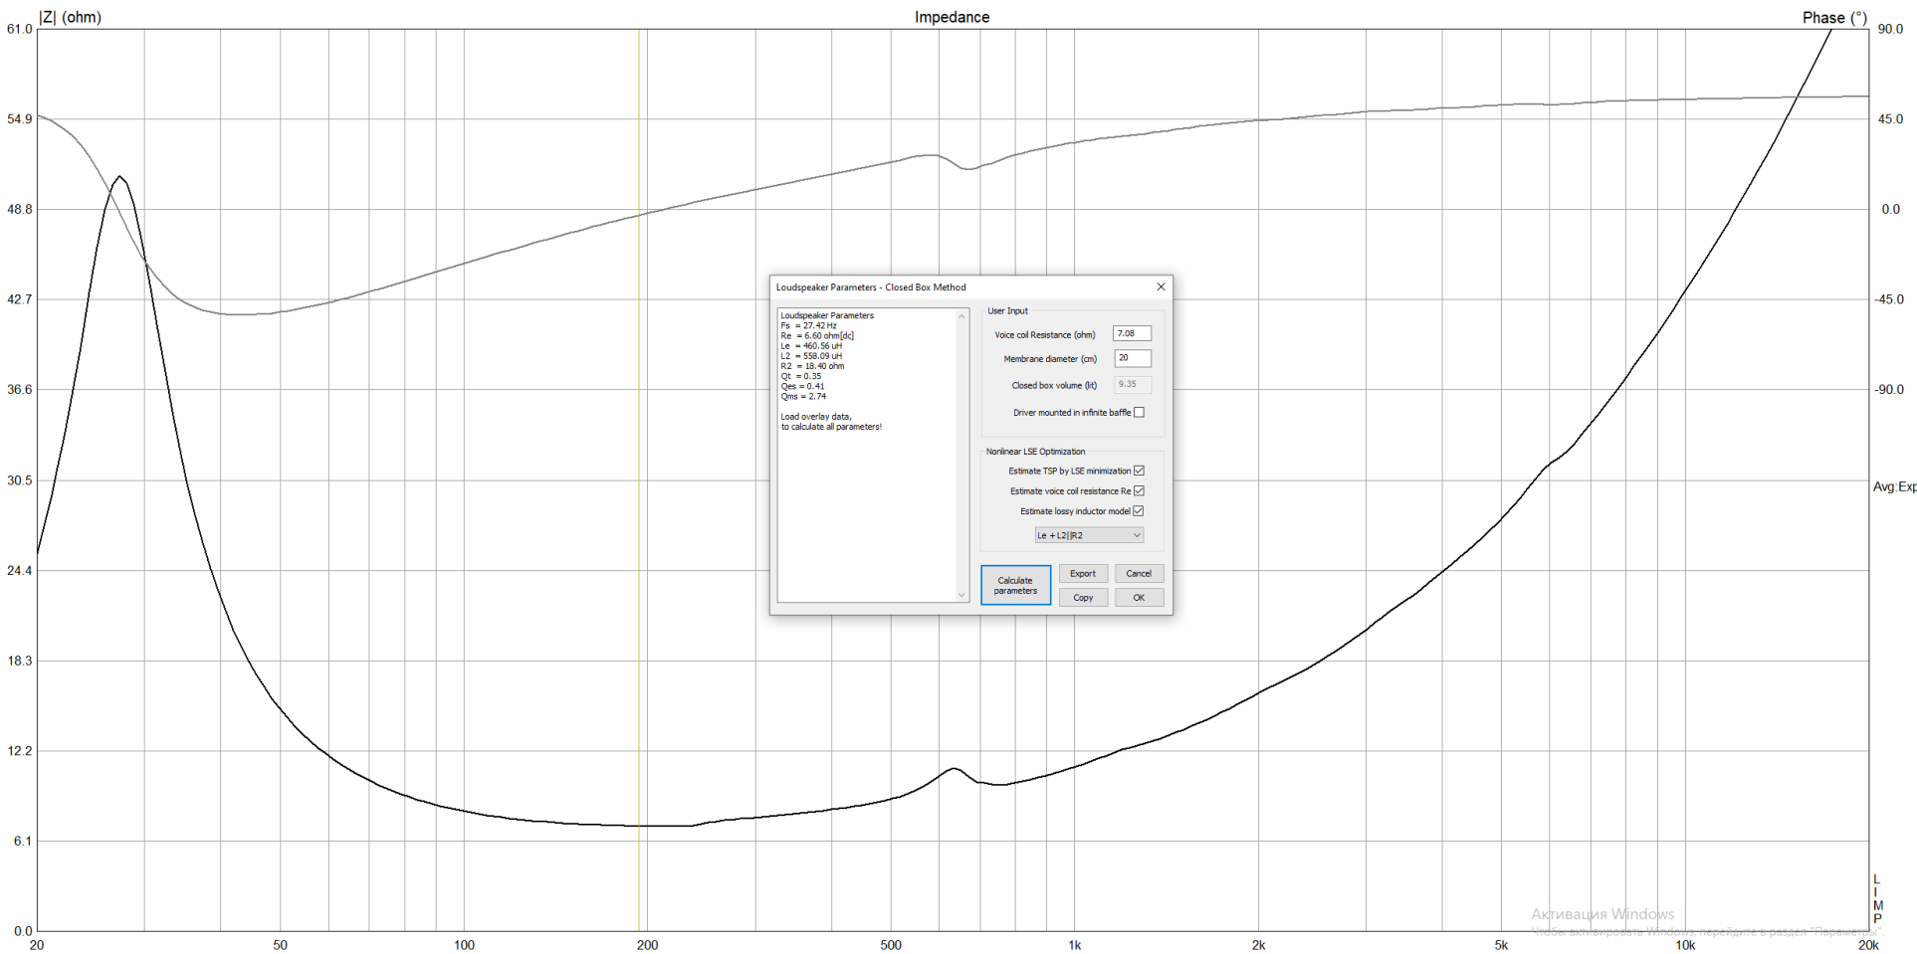Click Cancel in the parameters dialog
Screen dimensions: 1917x954
pyautogui.click(x=1139, y=573)
